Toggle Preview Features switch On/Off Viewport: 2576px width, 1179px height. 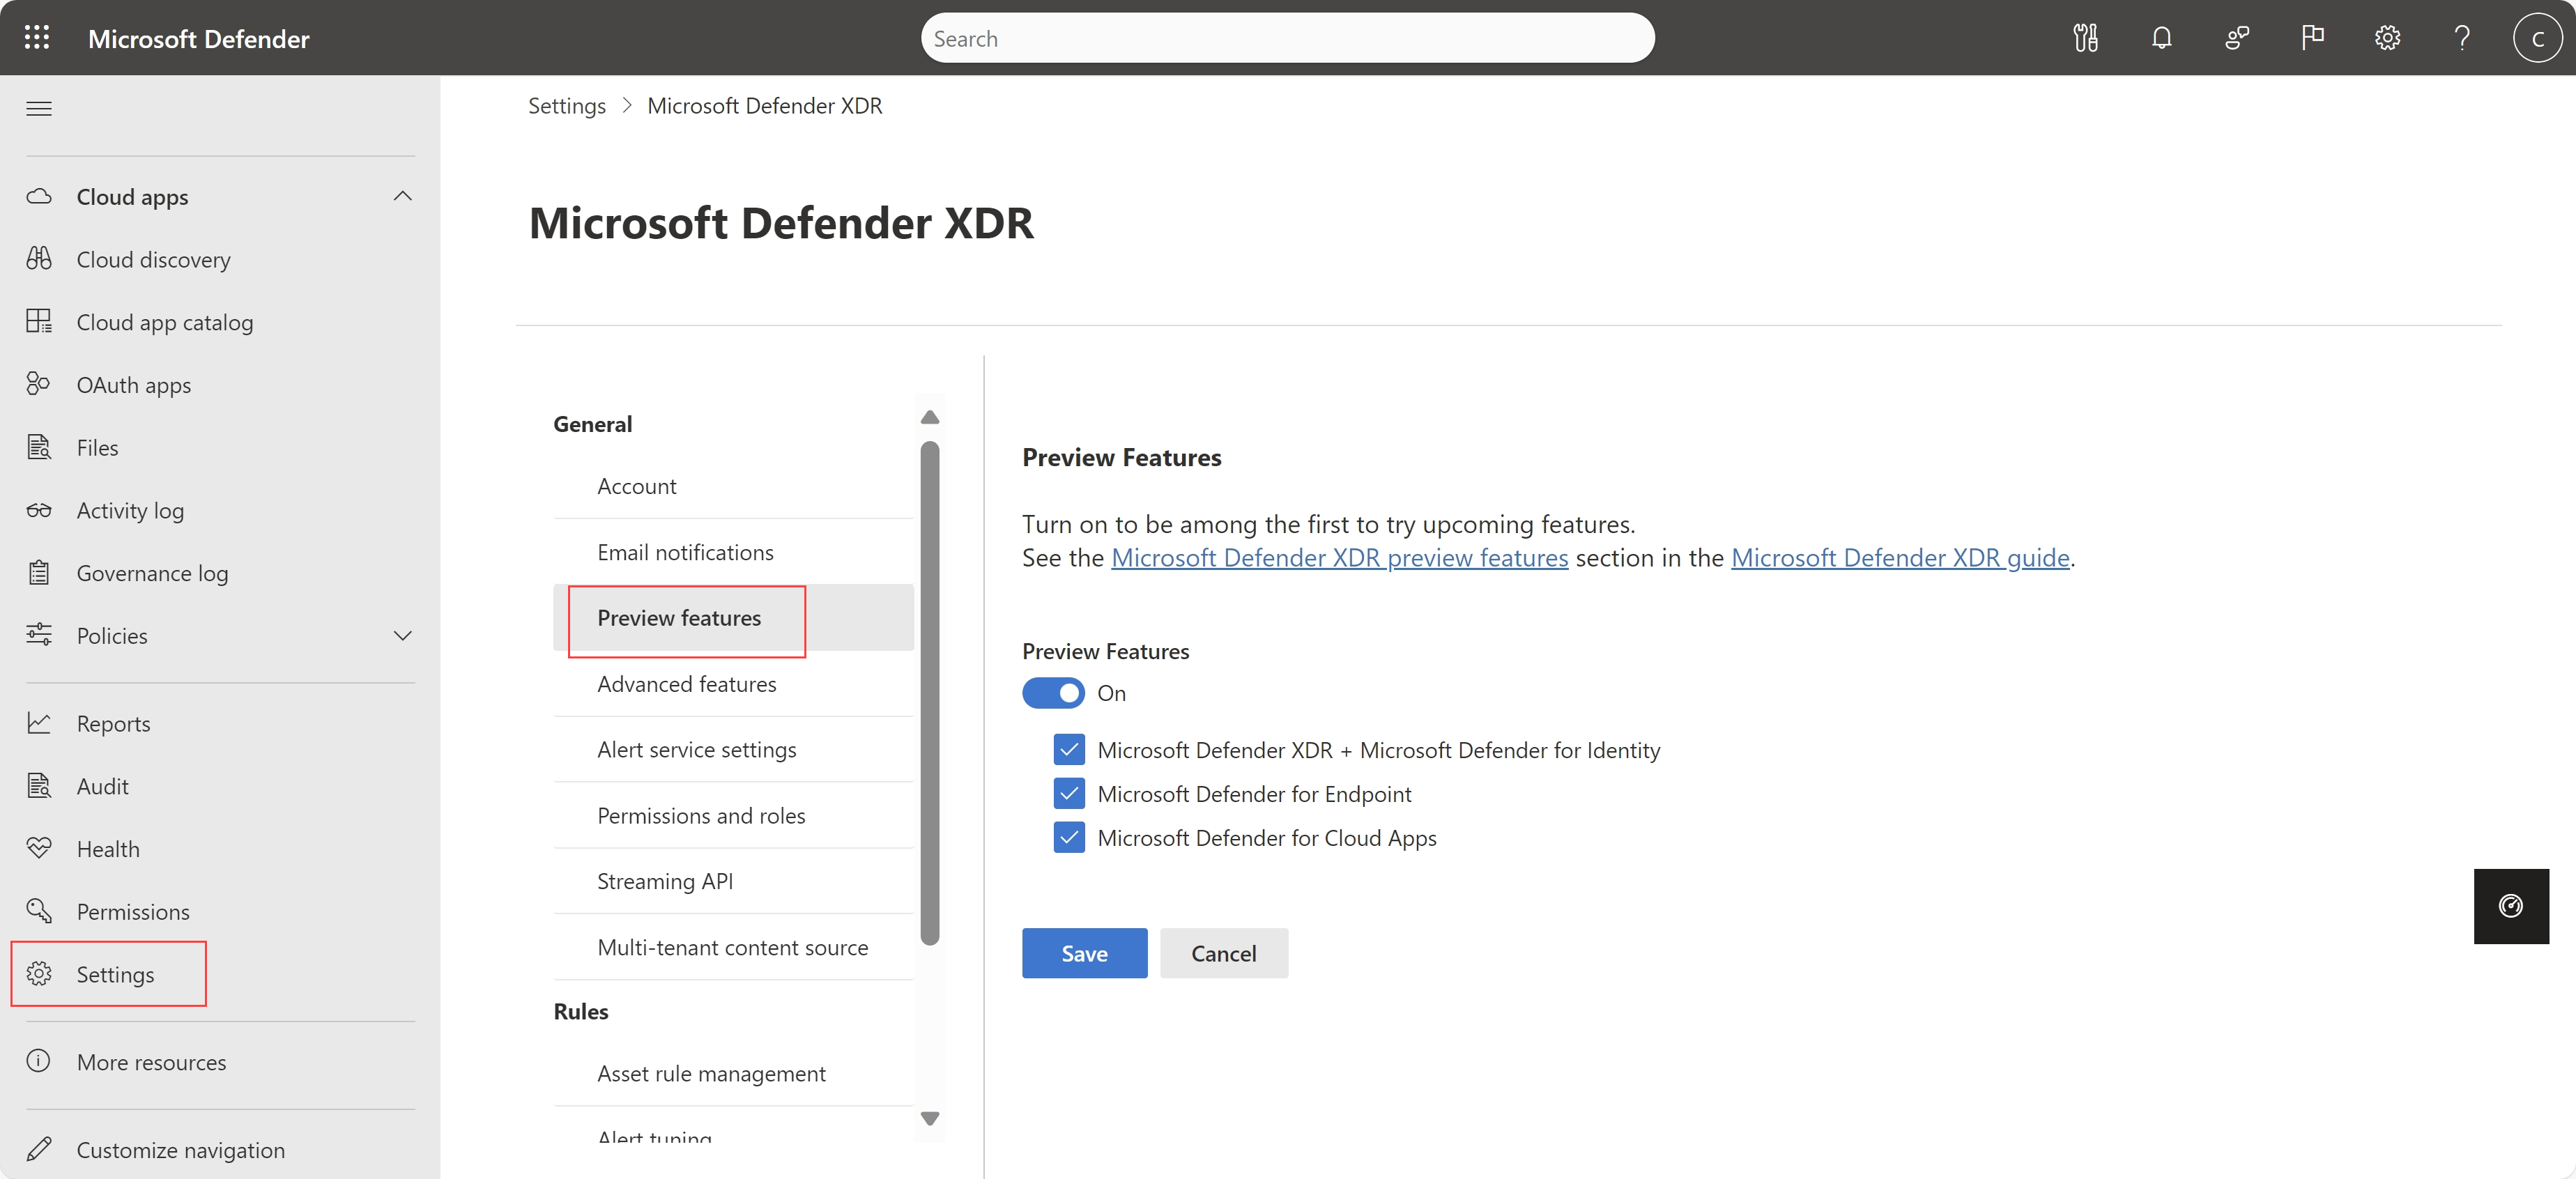(x=1053, y=691)
